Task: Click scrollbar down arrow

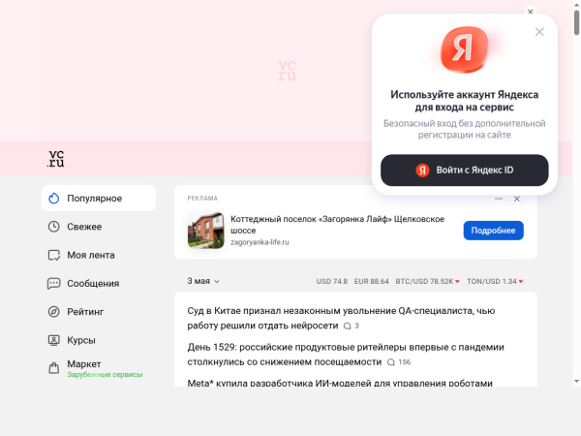Action: coord(576,381)
